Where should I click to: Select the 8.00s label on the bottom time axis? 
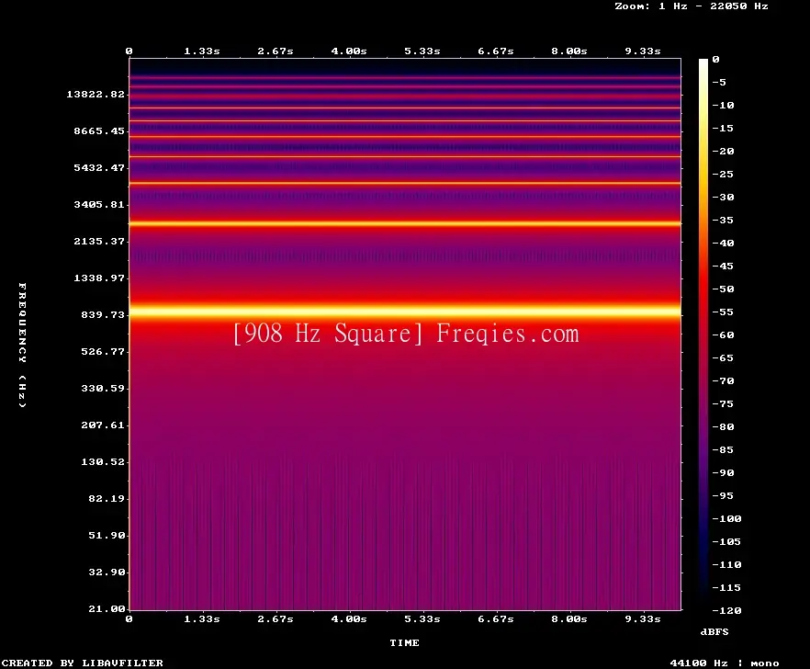tap(568, 618)
